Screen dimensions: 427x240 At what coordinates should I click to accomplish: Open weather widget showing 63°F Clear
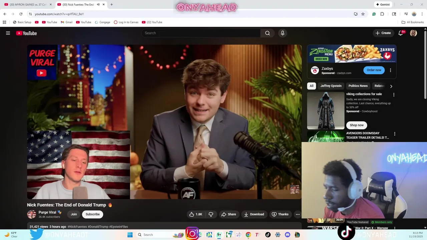click(11, 234)
